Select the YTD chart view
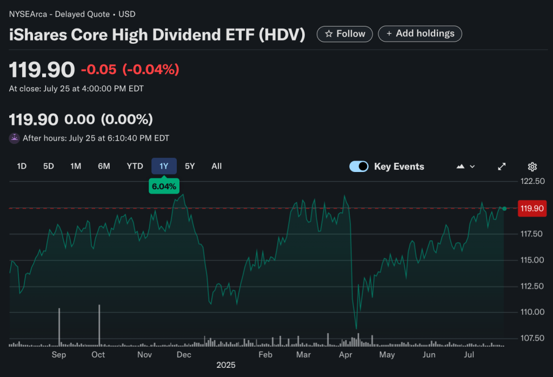Image resolution: width=553 pixels, height=377 pixels. click(135, 166)
